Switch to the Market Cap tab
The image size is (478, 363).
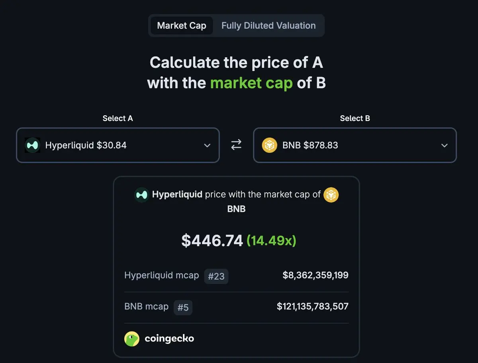pos(182,26)
